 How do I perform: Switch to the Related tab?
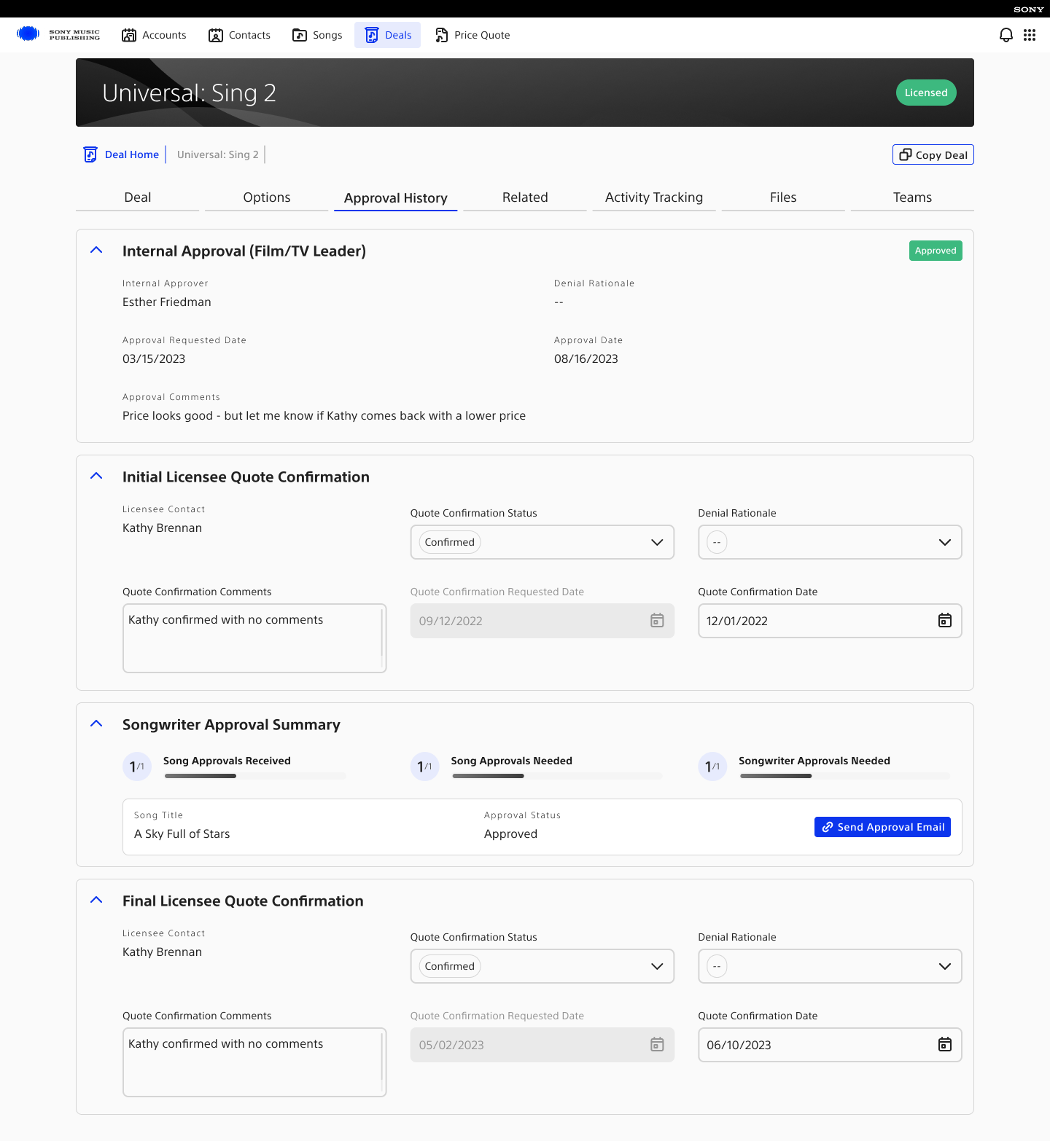coord(525,197)
